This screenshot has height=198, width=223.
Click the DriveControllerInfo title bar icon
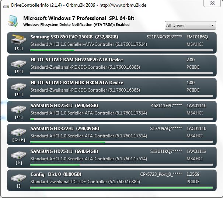(x=6, y=6)
